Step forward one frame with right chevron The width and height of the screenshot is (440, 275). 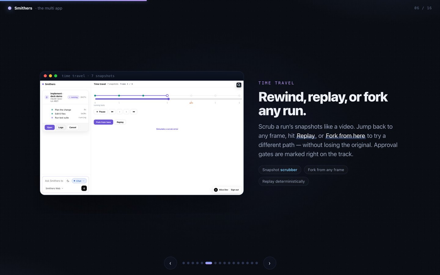[x=127, y=112]
